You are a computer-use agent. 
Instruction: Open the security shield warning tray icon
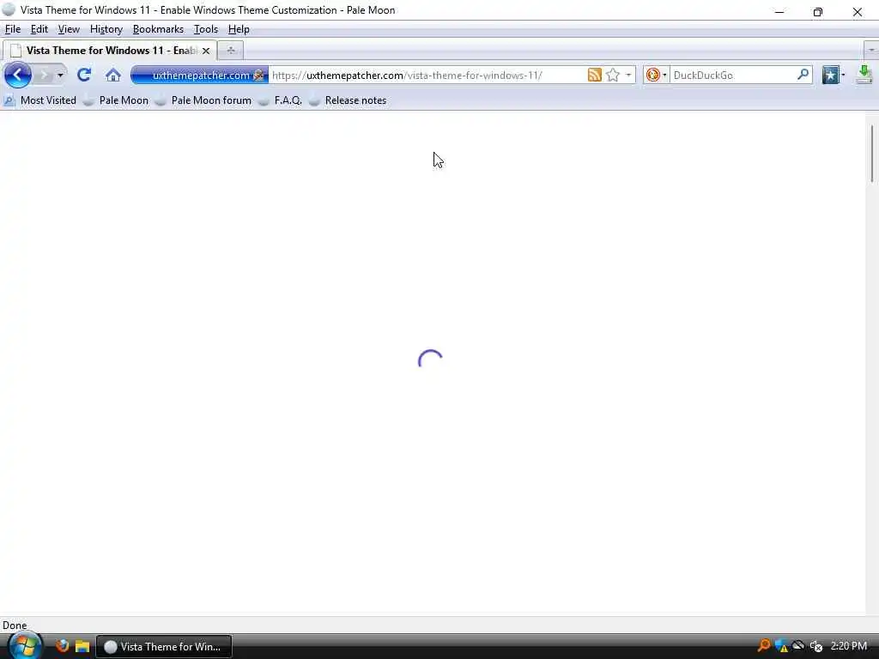coord(781,646)
